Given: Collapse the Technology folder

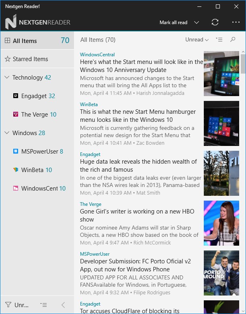Looking at the screenshot, I should 7,77.
